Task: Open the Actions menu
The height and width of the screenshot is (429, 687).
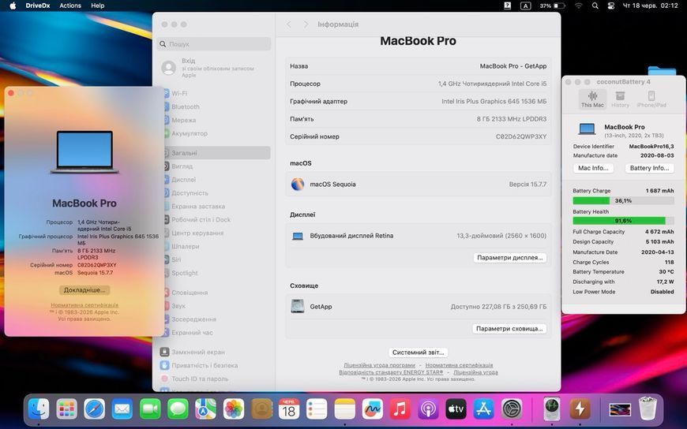Action: point(70,6)
